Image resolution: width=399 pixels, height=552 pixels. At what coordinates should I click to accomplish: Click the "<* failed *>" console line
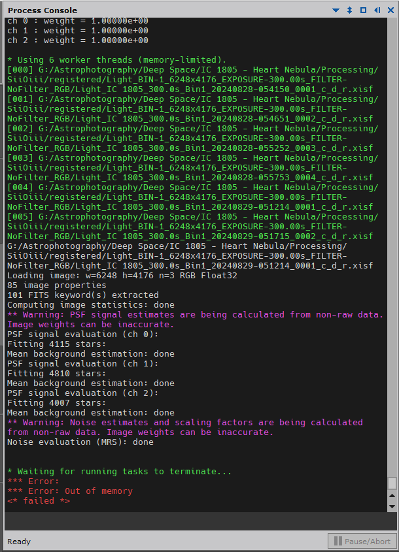coord(39,501)
